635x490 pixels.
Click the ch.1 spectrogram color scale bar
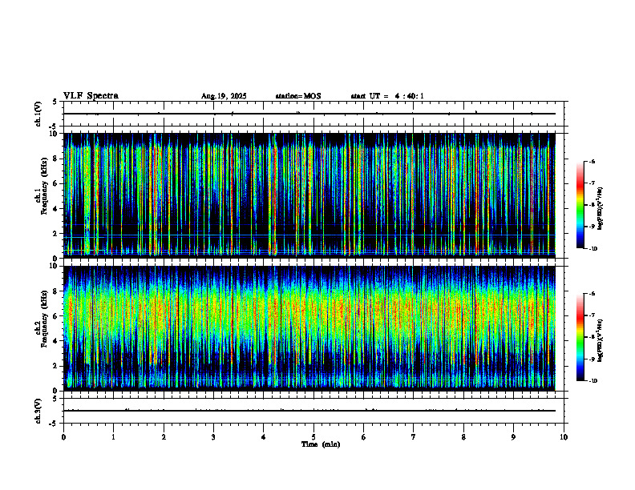580,205
